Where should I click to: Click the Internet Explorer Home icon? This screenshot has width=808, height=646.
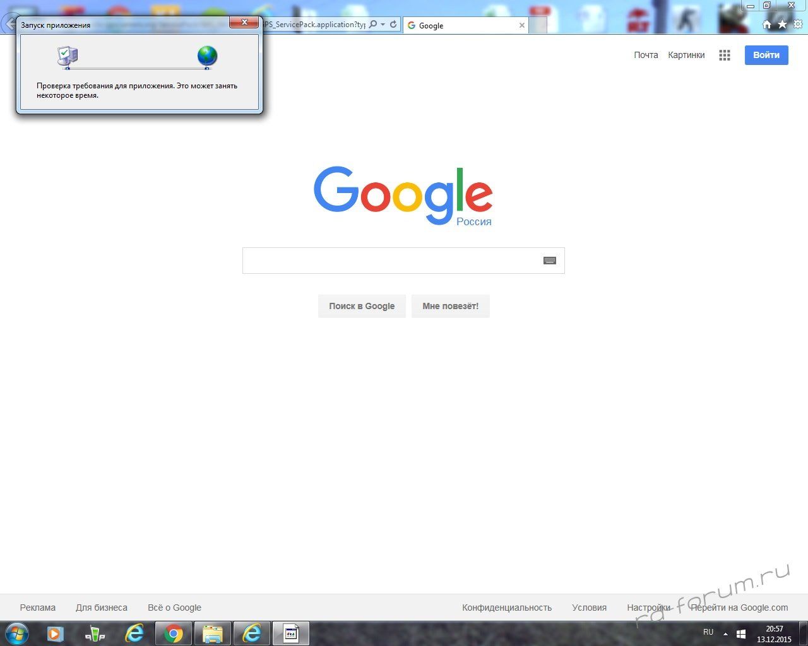(767, 25)
